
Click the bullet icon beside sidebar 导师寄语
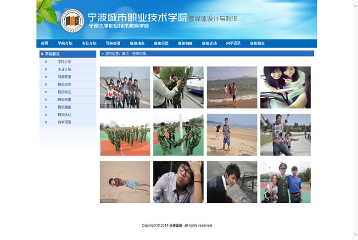(x=46, y=77)
